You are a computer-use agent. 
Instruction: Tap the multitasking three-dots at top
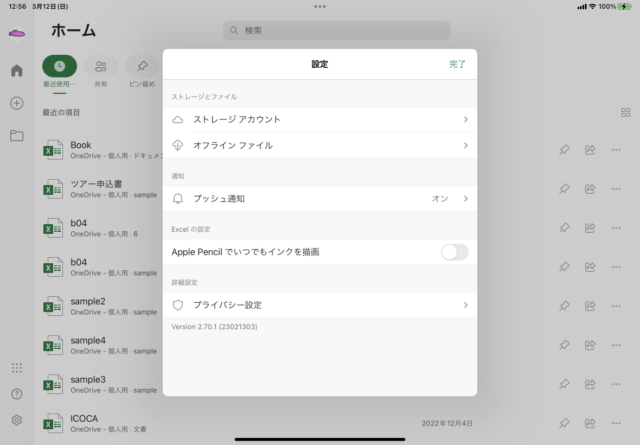pos(320,7)
